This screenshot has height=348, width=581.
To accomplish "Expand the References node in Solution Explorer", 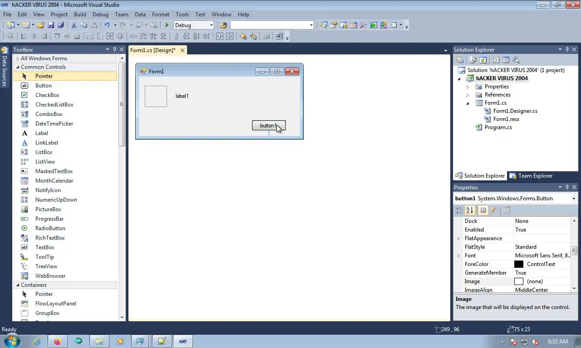I will (x=468, y=95).
